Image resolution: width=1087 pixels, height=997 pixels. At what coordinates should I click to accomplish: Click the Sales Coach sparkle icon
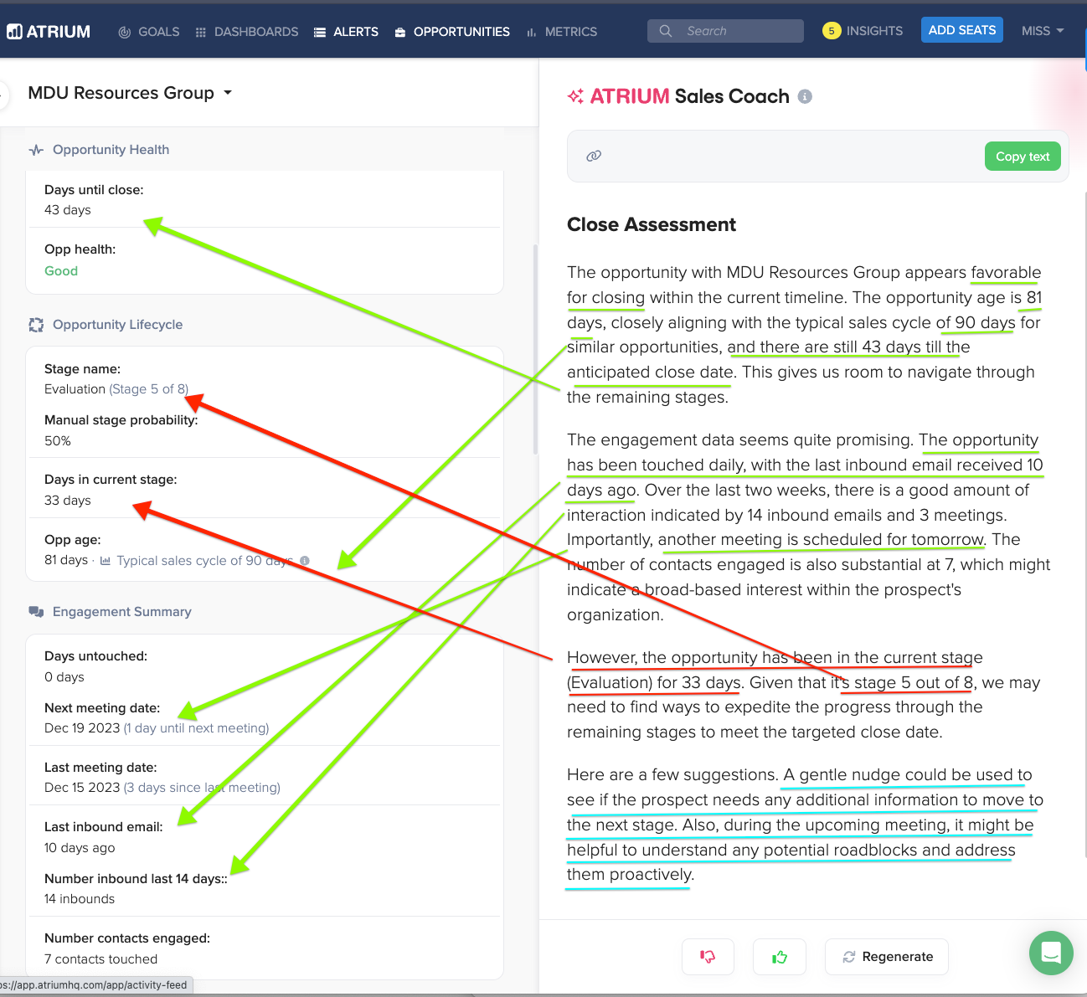click(x=575, y=96)
